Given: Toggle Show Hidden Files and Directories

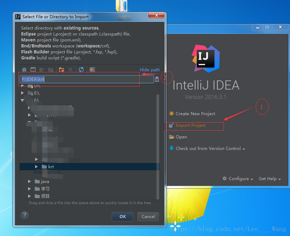Looking at the screenshot, I should click(x=92, y=70).
